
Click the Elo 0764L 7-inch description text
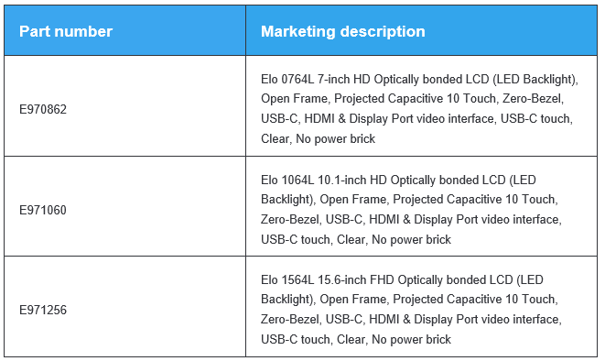pos(419,109)
